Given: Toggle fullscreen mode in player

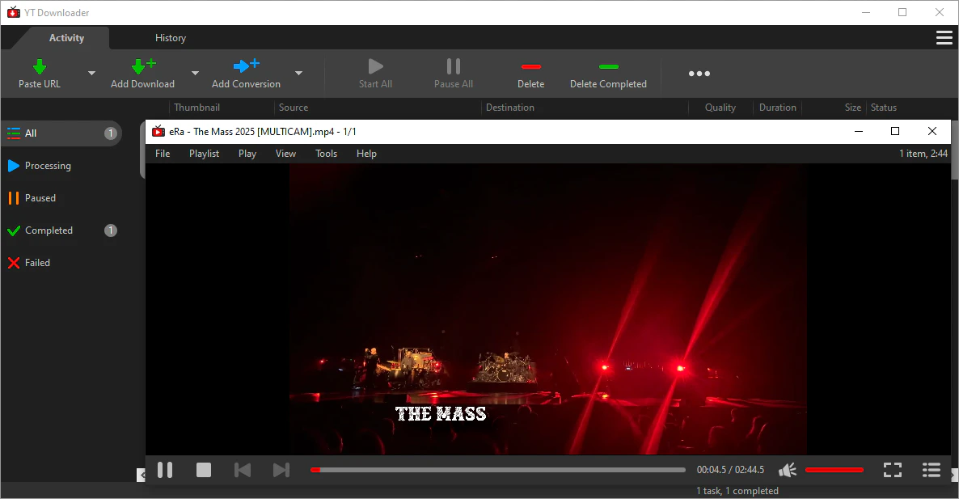Looking at the screenshot, I should pos(893,470).
